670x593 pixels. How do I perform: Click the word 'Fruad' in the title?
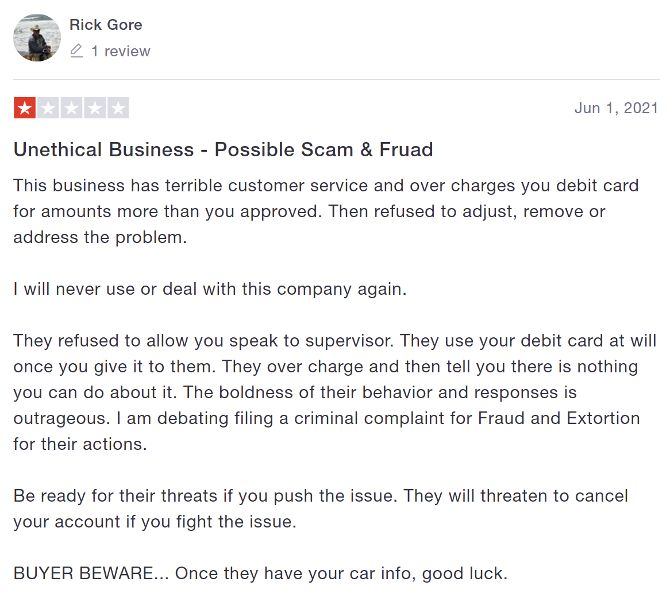click(x=406, y=149)
